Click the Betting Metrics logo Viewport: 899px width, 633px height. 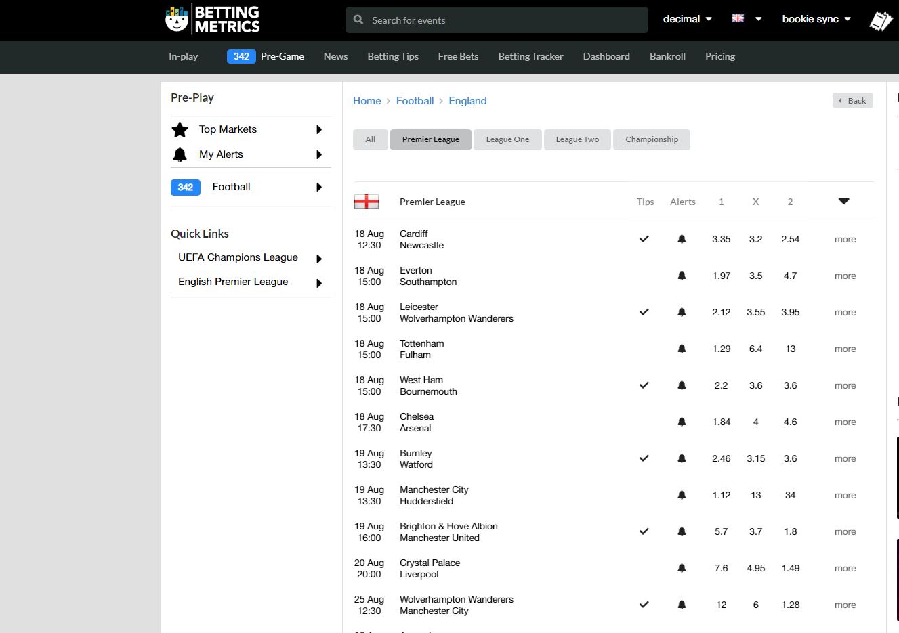click(x=213, y=20)
